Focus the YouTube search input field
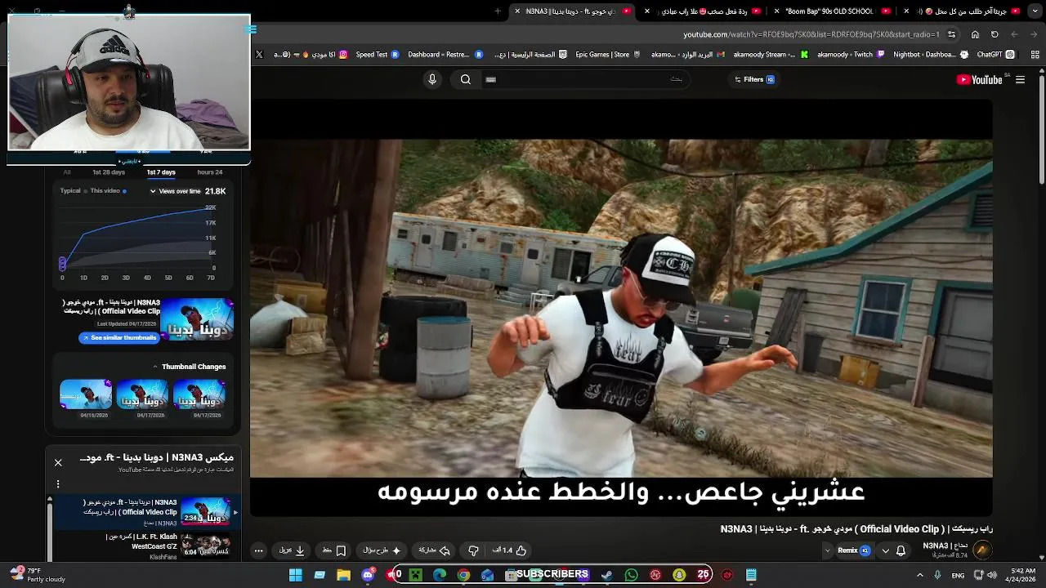1046x588 pixels. click(584, 79)
